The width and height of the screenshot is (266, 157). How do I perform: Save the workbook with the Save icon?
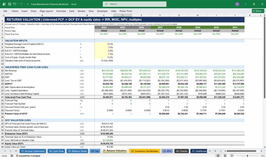point(10,4)
